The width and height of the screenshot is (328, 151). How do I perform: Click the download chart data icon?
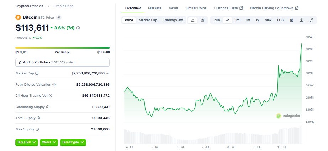[301, 20]
